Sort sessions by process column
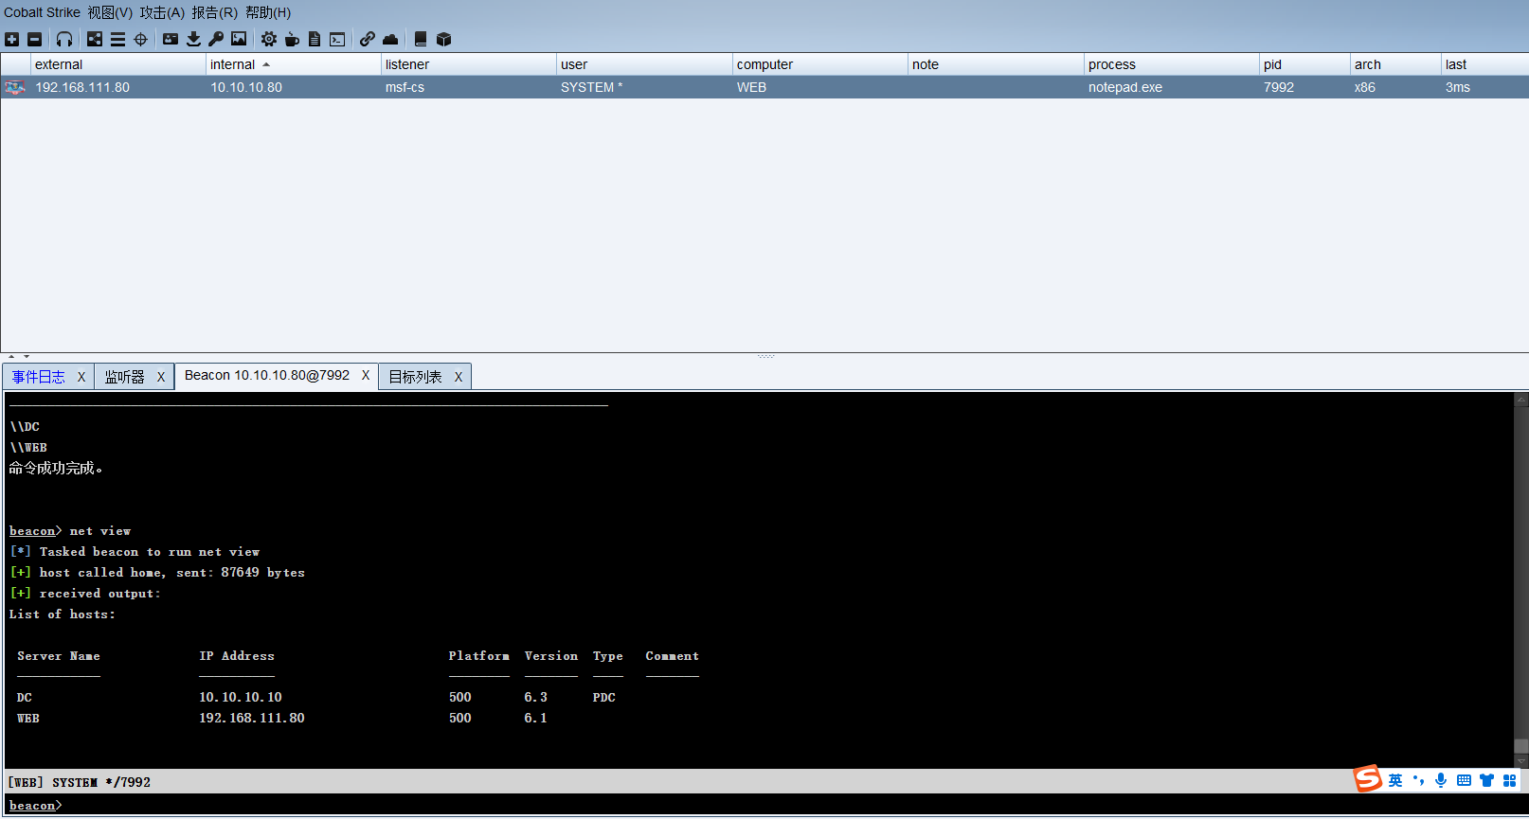1529x819 pixels. click(1171, 64)
